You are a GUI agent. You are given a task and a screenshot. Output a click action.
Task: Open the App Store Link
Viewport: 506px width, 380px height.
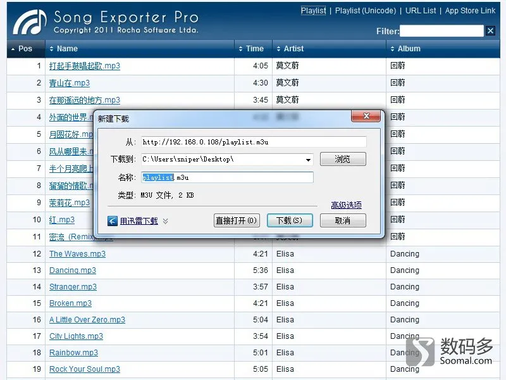click(470, 11)
